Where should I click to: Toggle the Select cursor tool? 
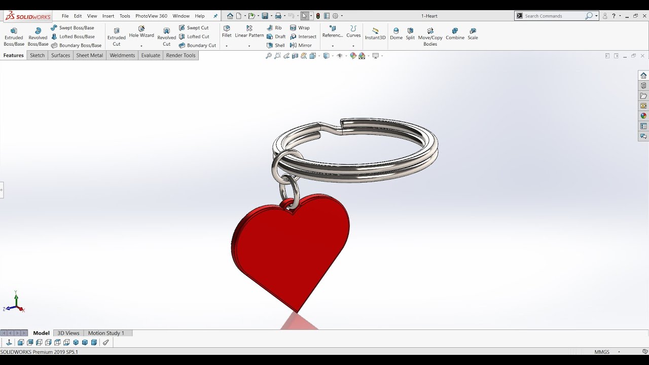304,16
